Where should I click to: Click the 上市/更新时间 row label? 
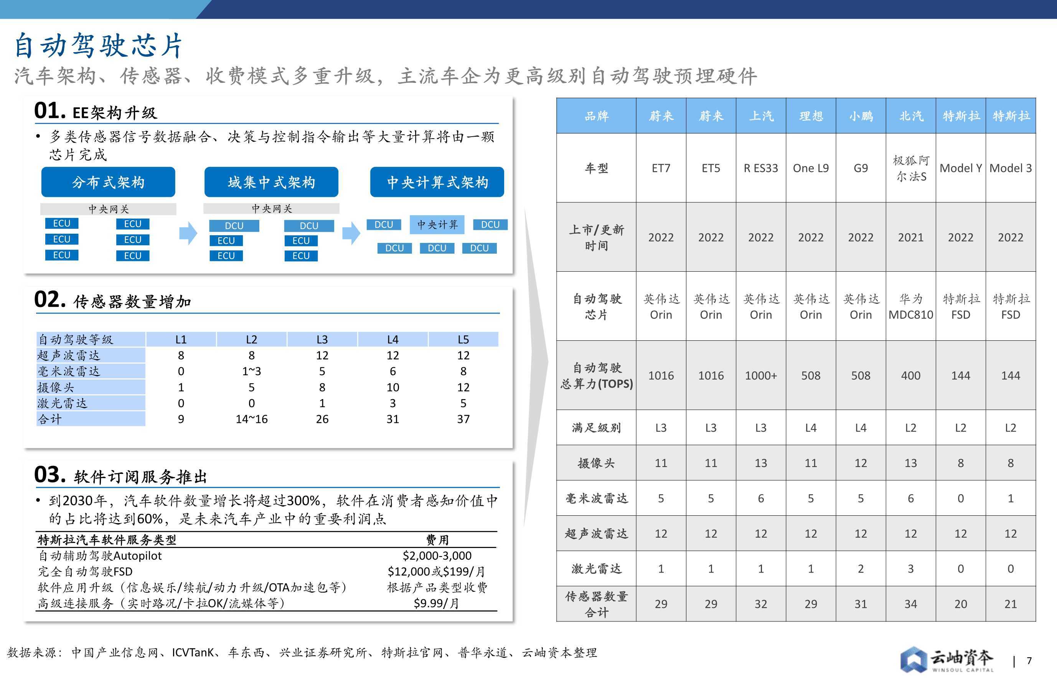596,237
